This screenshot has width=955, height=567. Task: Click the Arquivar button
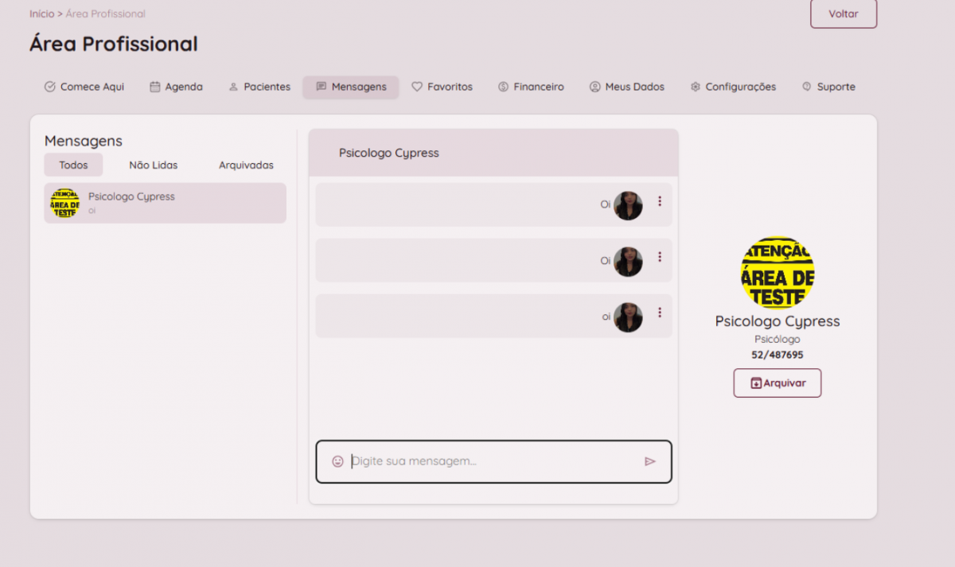click(778, 383)
